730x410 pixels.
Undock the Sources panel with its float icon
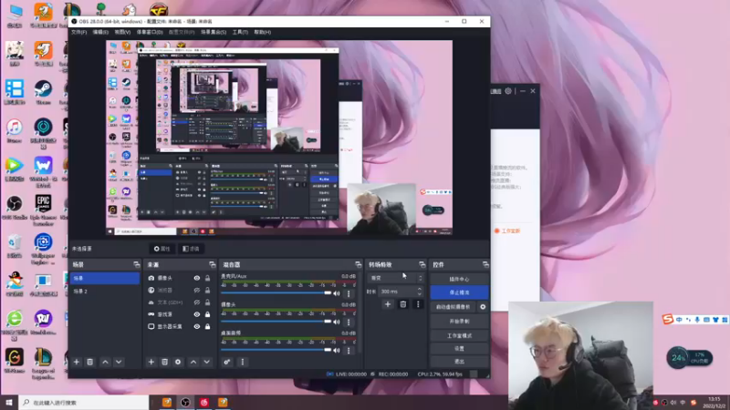pyautogui.click(x=213, y=264)
